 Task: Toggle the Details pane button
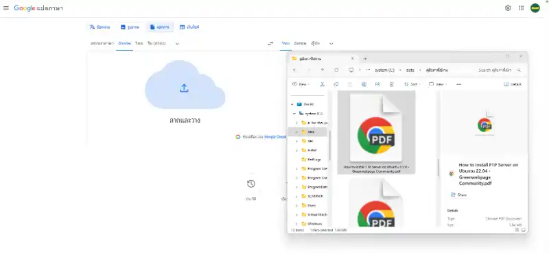point(513,84)
